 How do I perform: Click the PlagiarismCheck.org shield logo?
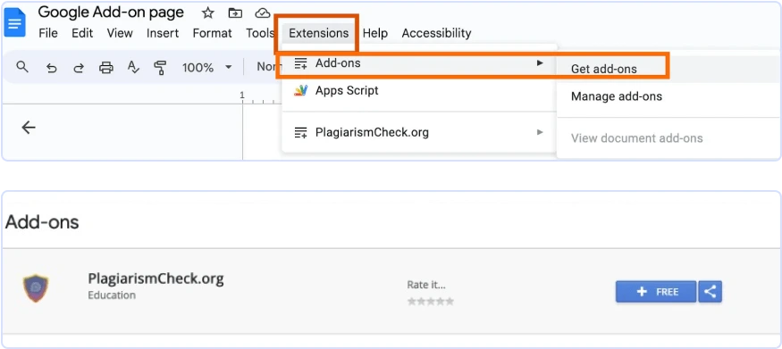pyautogui.click(x=36, y=288)
